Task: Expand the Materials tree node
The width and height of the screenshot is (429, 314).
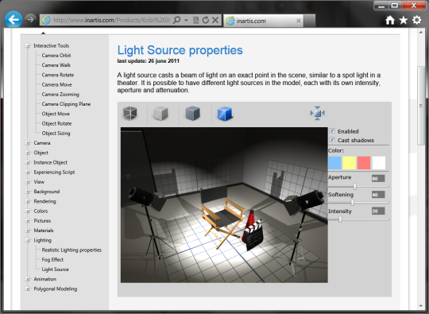Action: click(27, 231)
